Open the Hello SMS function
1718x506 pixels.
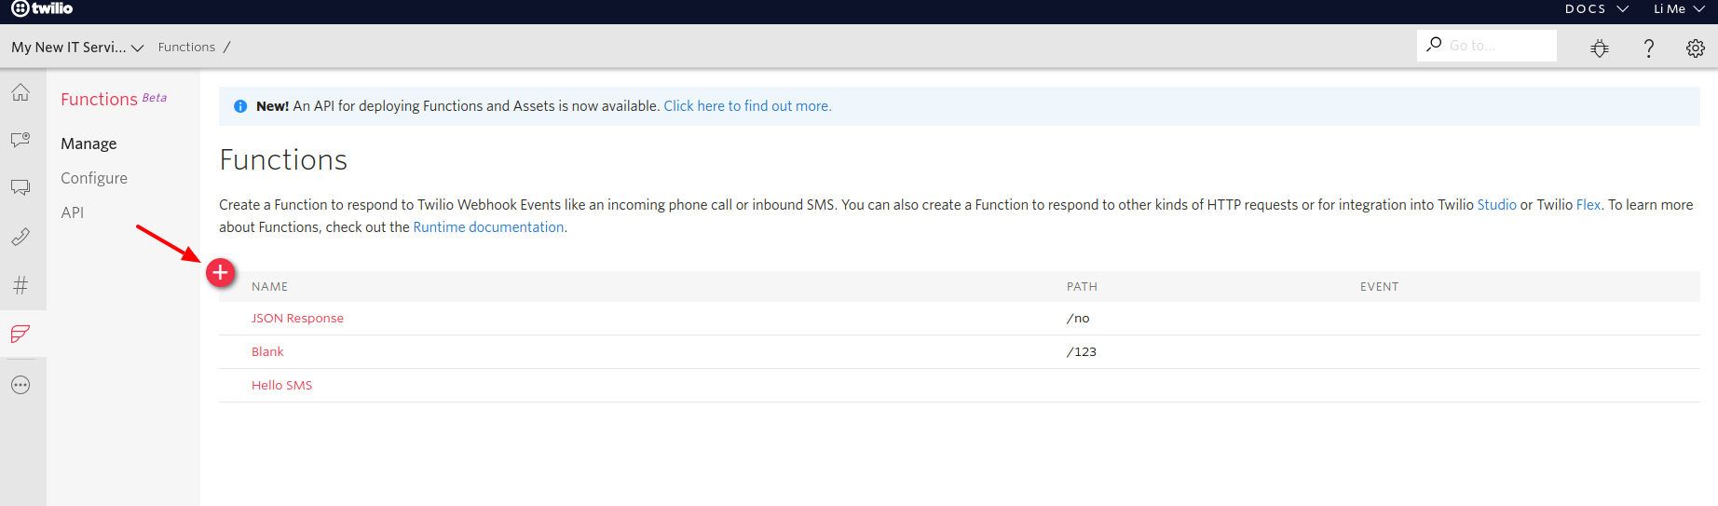281,386
